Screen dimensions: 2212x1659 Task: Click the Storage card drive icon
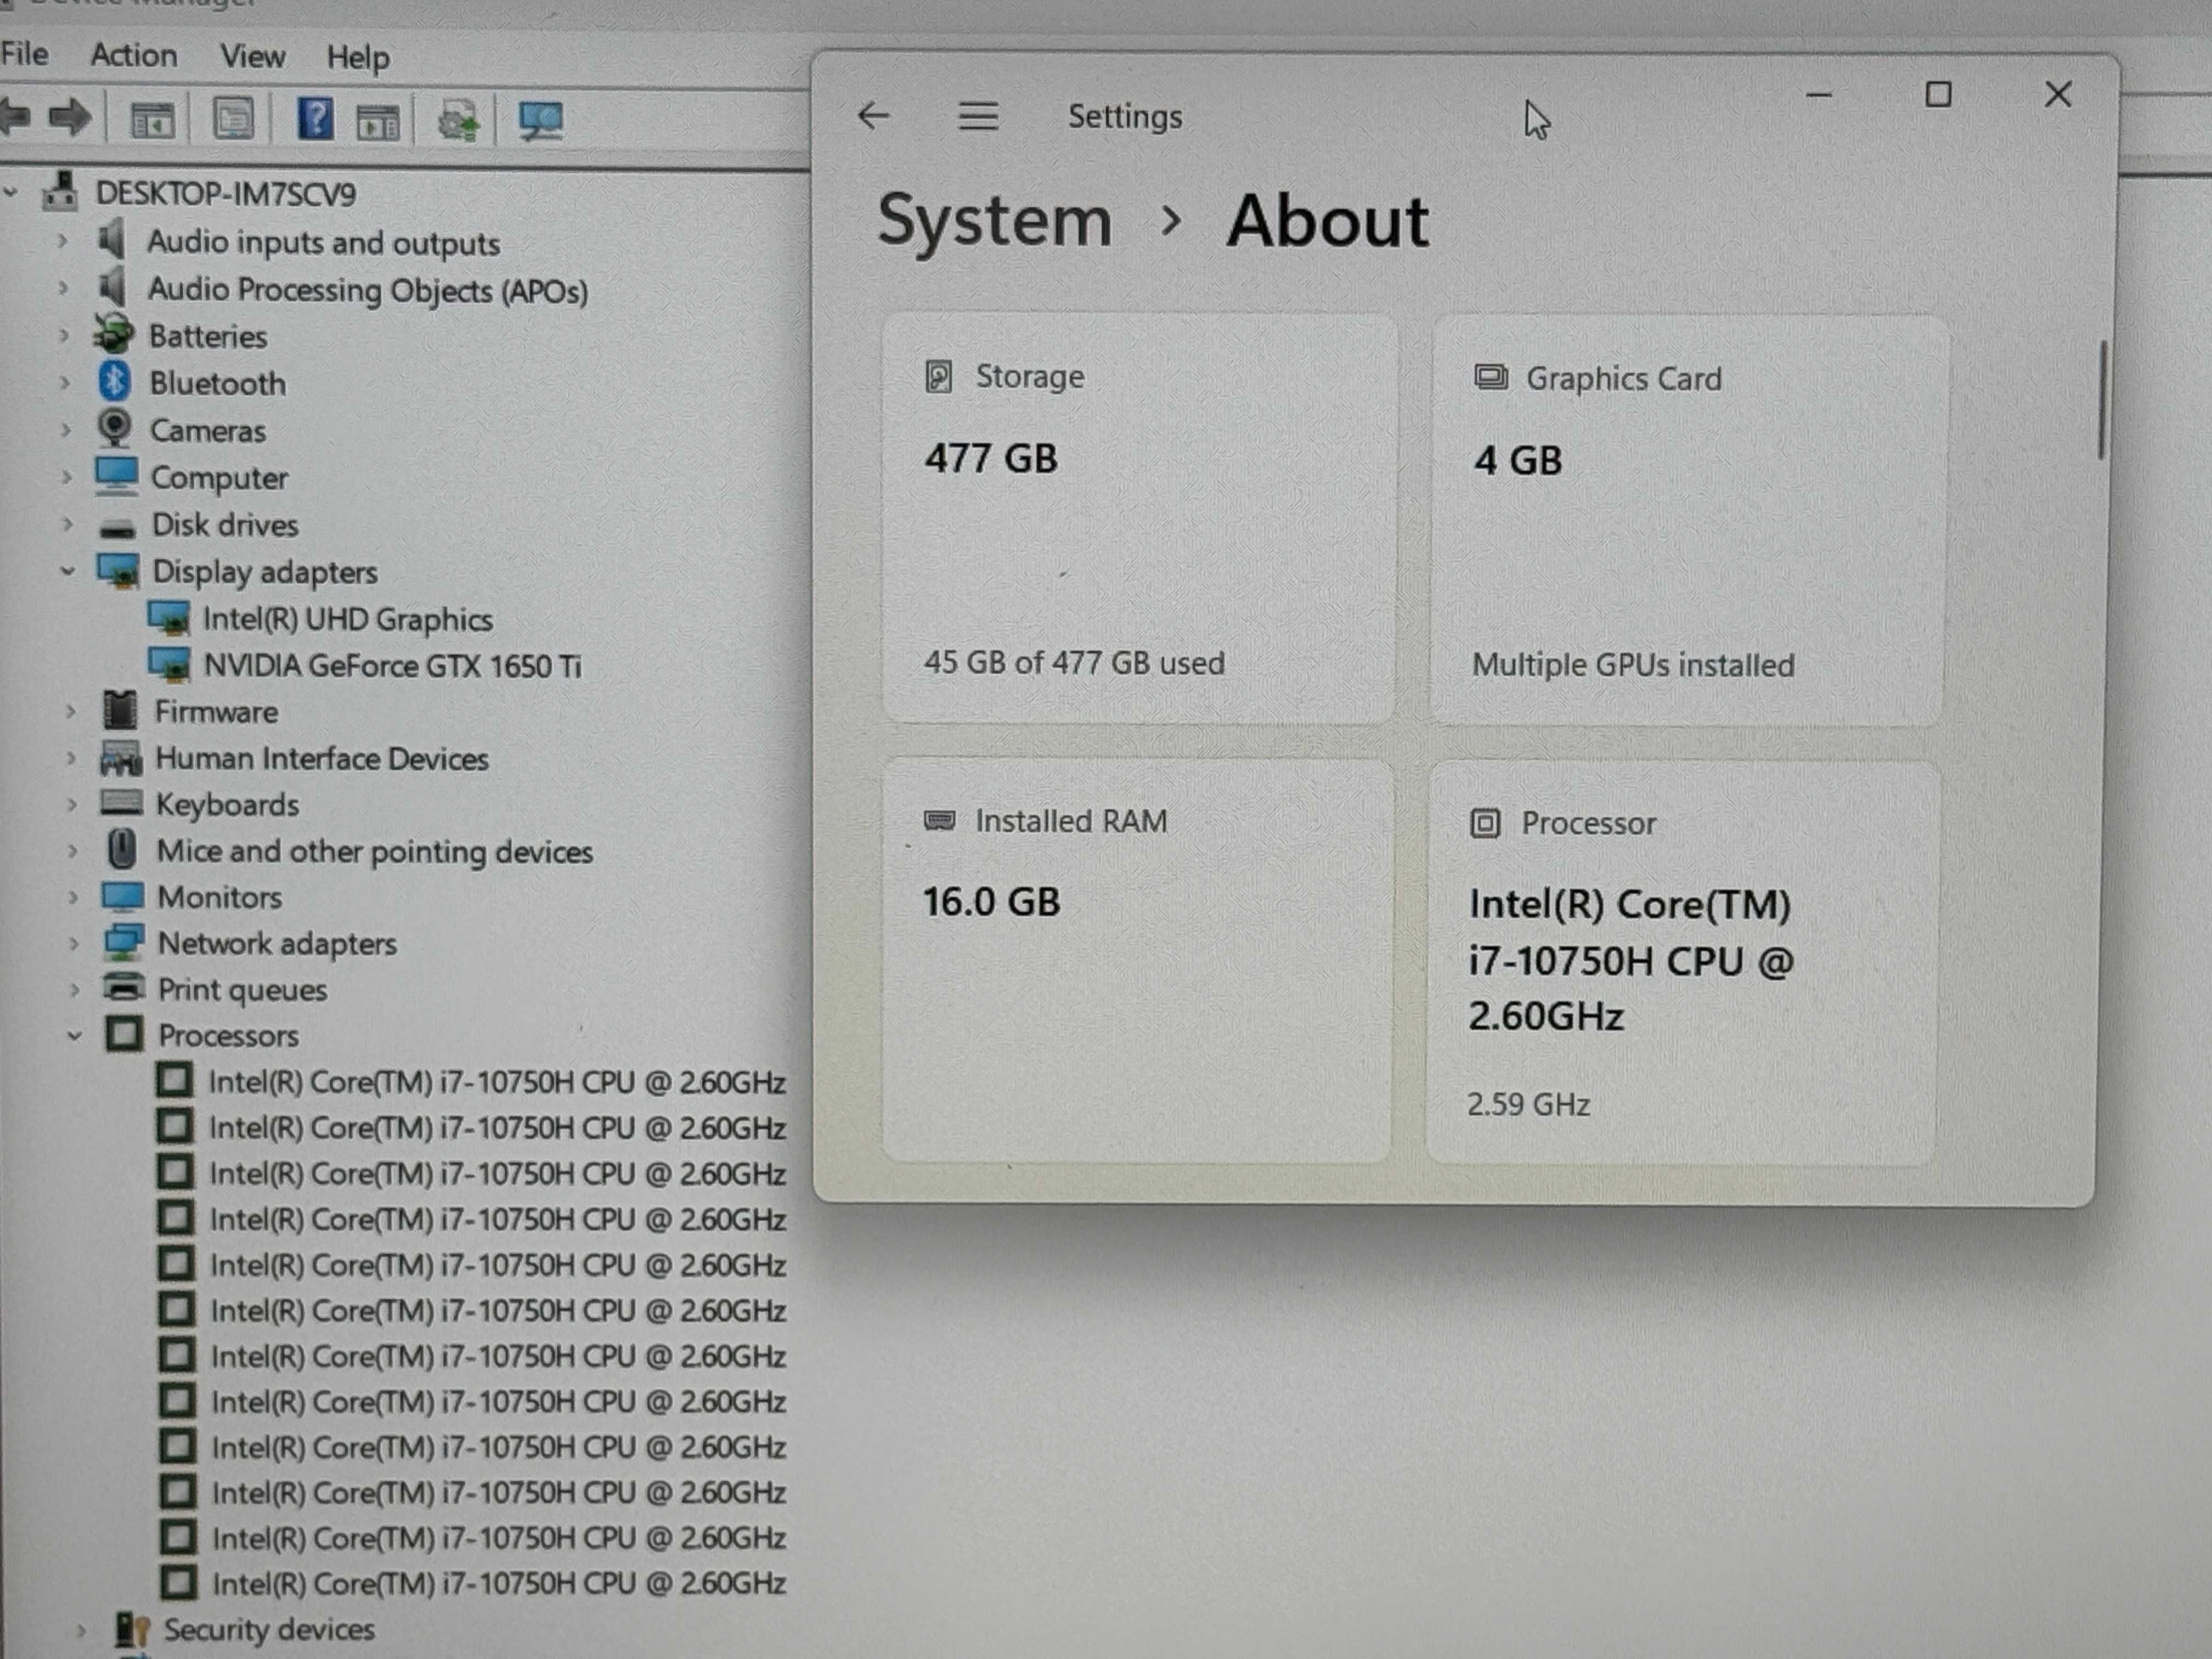pyautogui.click(x=938, y=376)
